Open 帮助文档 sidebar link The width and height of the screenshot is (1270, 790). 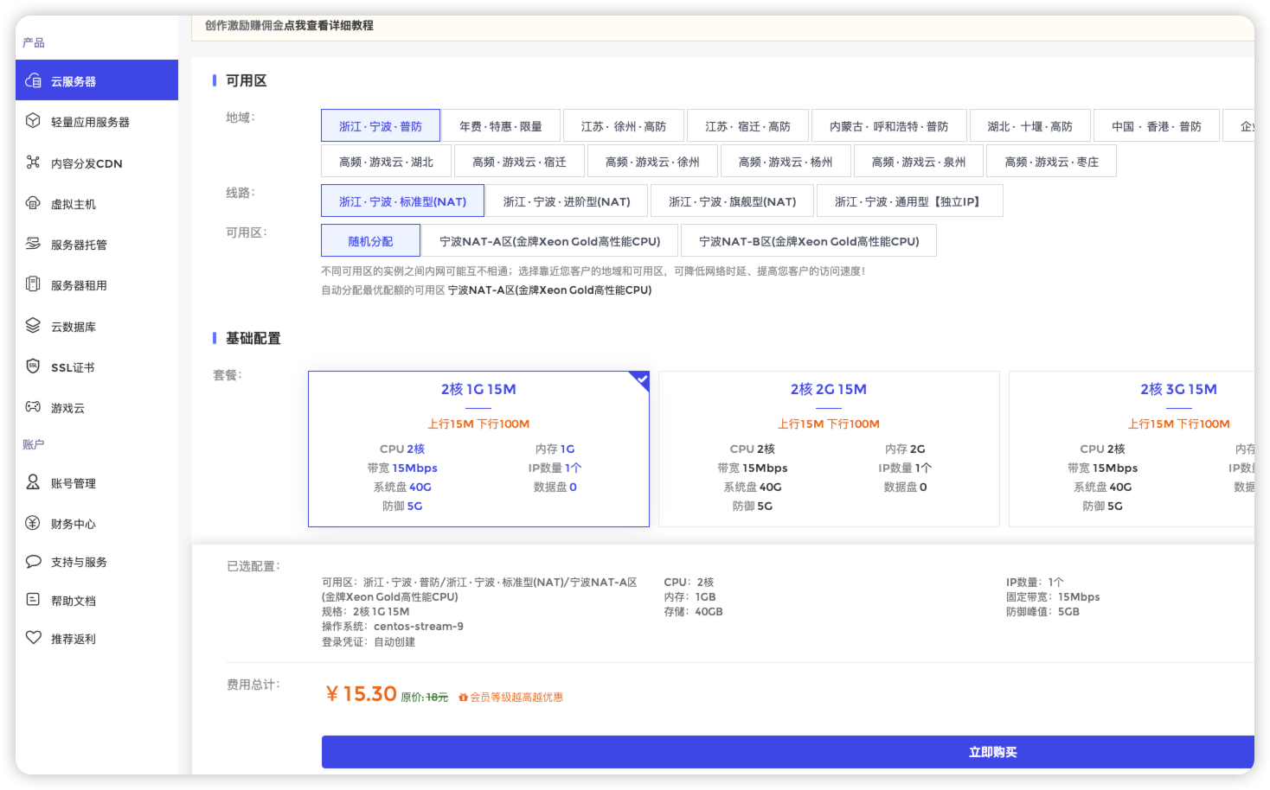[74, 601]
